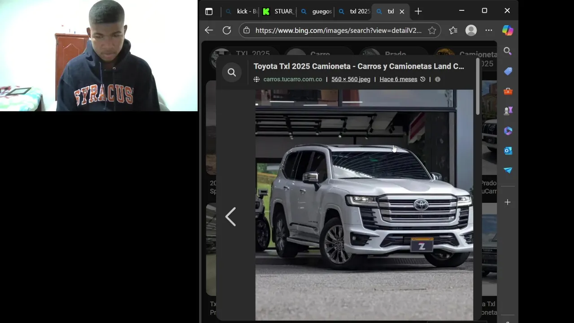Open the Shopping tag in sidebar
This screenshot has height=323, width=574.
tap(508, 71)
